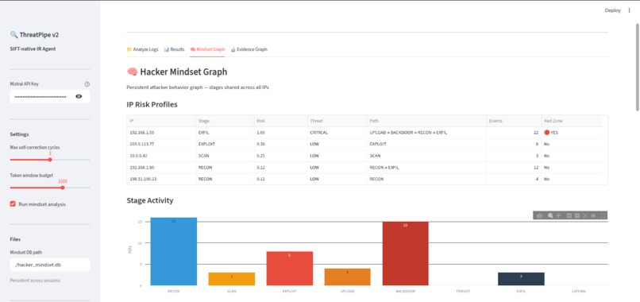
Task: Click the CRITICAL threat cell
Action: (337, 133)
